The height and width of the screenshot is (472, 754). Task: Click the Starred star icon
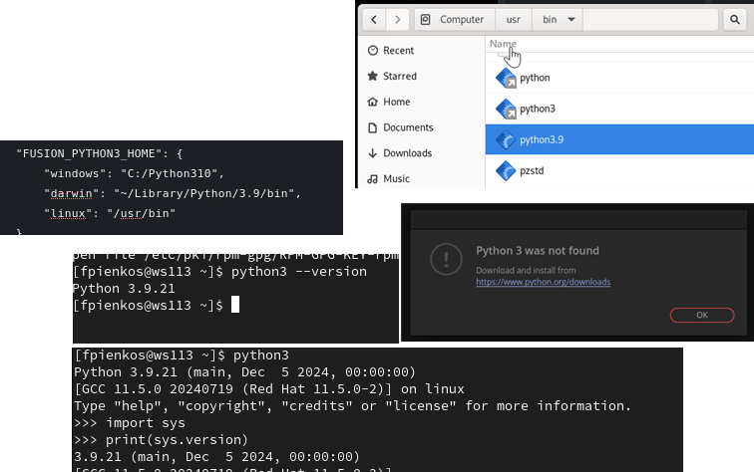373,76
